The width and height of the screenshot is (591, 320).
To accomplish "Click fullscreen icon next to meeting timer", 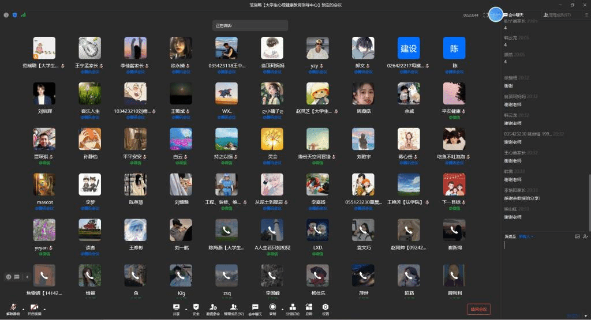I will coord(485,15).
